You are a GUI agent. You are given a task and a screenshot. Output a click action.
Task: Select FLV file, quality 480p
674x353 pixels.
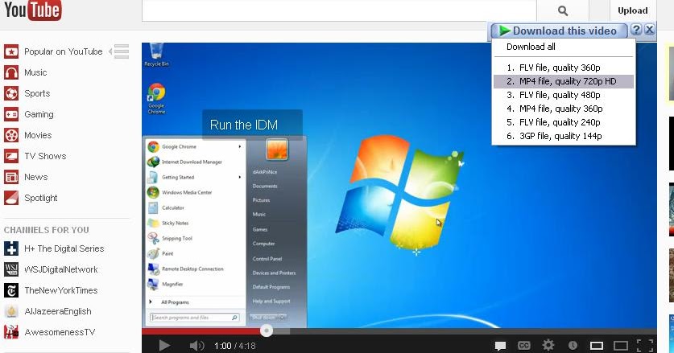(x=564, y=95)
